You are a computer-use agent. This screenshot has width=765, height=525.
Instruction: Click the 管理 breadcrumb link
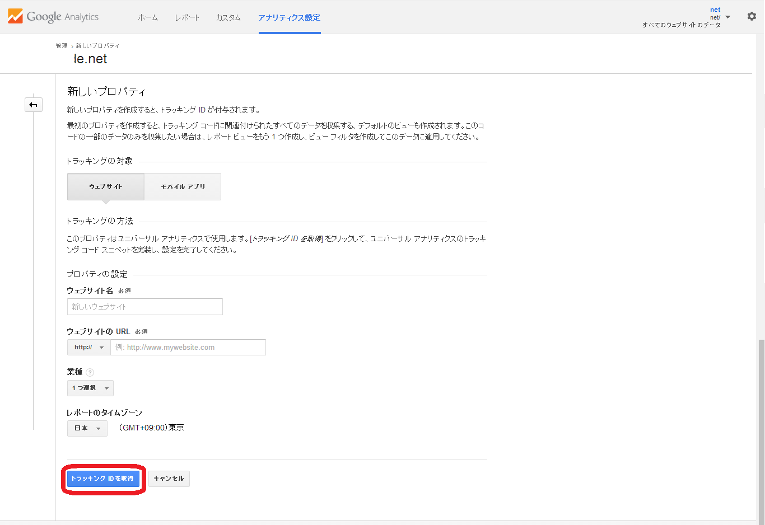click(x=61, y=46)
